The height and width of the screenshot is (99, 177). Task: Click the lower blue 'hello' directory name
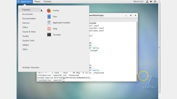point(96,70)
